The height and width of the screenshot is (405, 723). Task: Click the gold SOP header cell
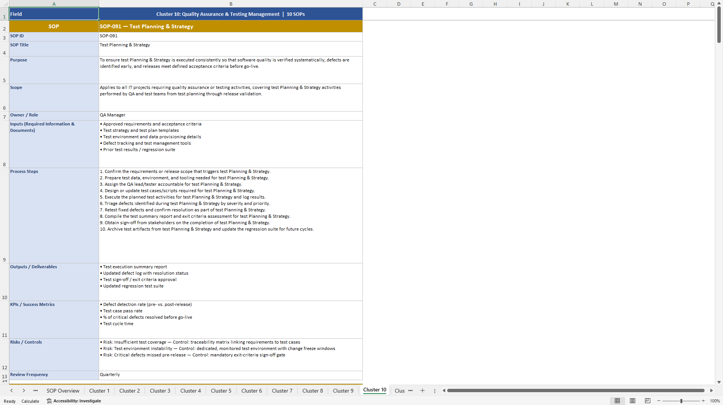54,26
